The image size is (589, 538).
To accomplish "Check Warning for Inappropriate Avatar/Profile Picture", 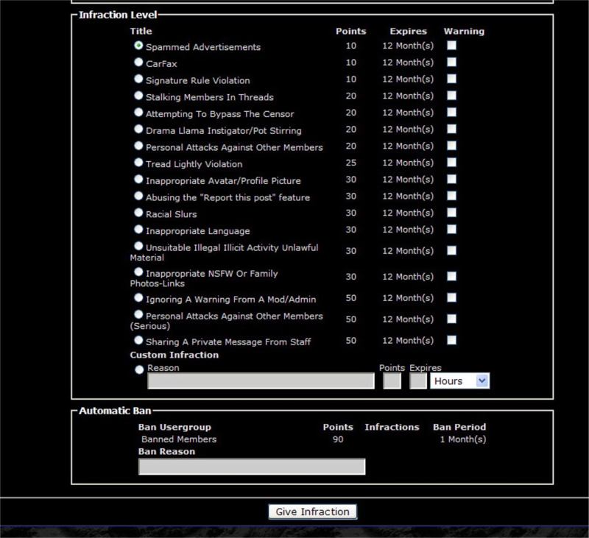I will (x=451, y=179).
